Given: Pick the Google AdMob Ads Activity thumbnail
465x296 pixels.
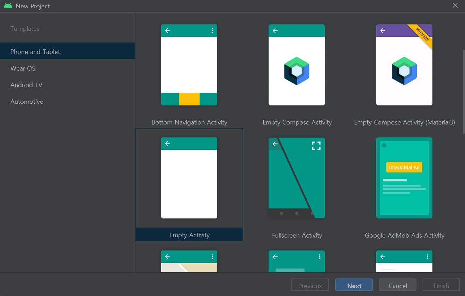Looking at the screenshot, I should click(x=404, y=178).
